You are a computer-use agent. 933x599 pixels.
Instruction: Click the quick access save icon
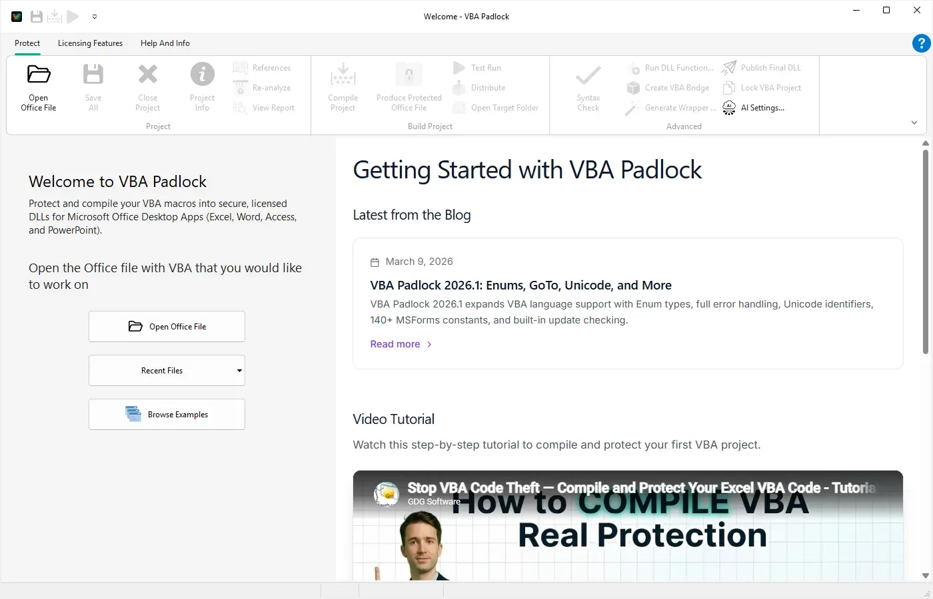[37, 17]
